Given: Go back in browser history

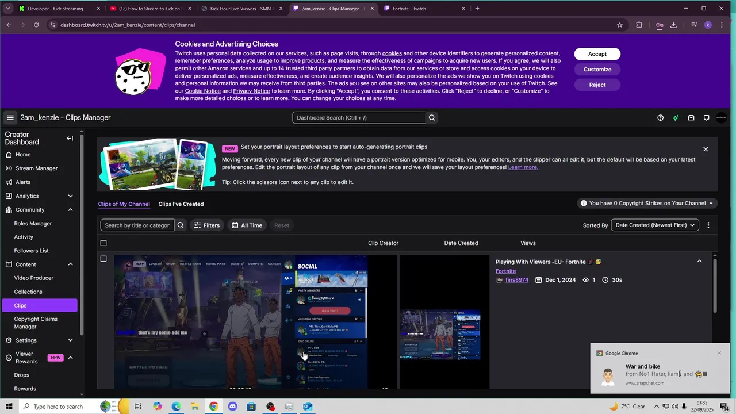Looking at the screenshot, I should coord(9,25).
